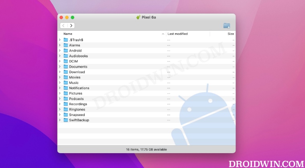Click the Snapseed folder icon
The height and width of the screenshot is (168, 305).
click(x=66, y=115)
